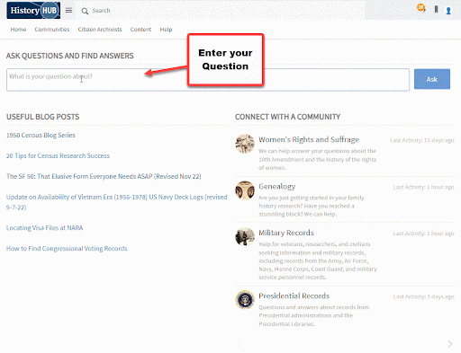
Task: Click the family history research description
Action: (312, 206)
